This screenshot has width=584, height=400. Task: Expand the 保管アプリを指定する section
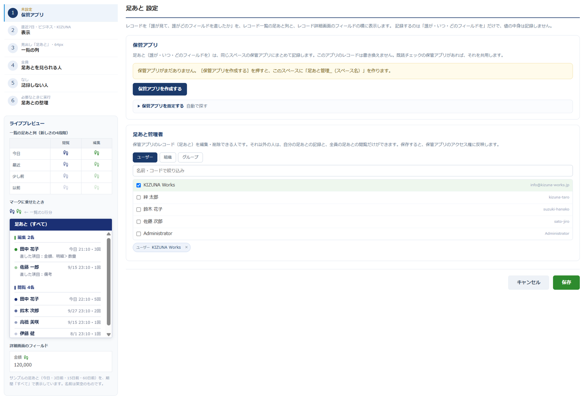click(352, 106)
